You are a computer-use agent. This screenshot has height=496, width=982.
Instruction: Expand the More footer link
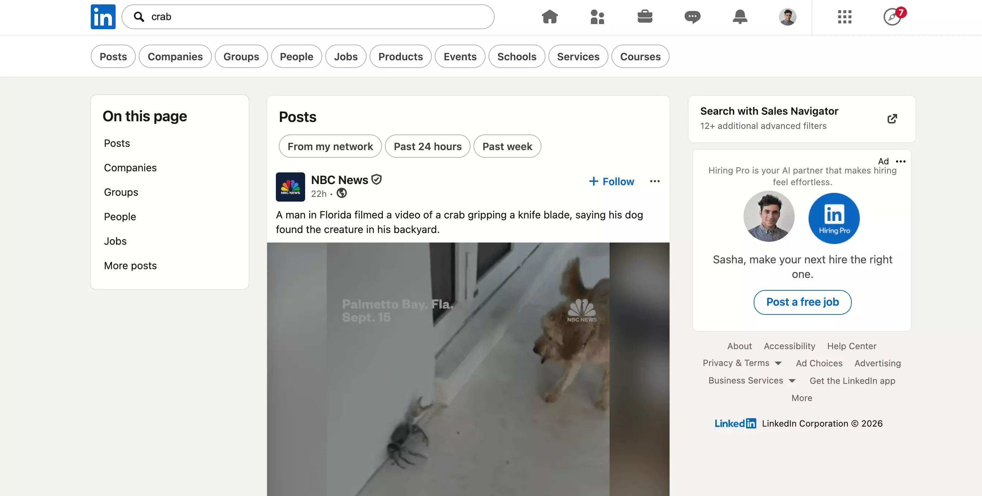click(802, 398)
